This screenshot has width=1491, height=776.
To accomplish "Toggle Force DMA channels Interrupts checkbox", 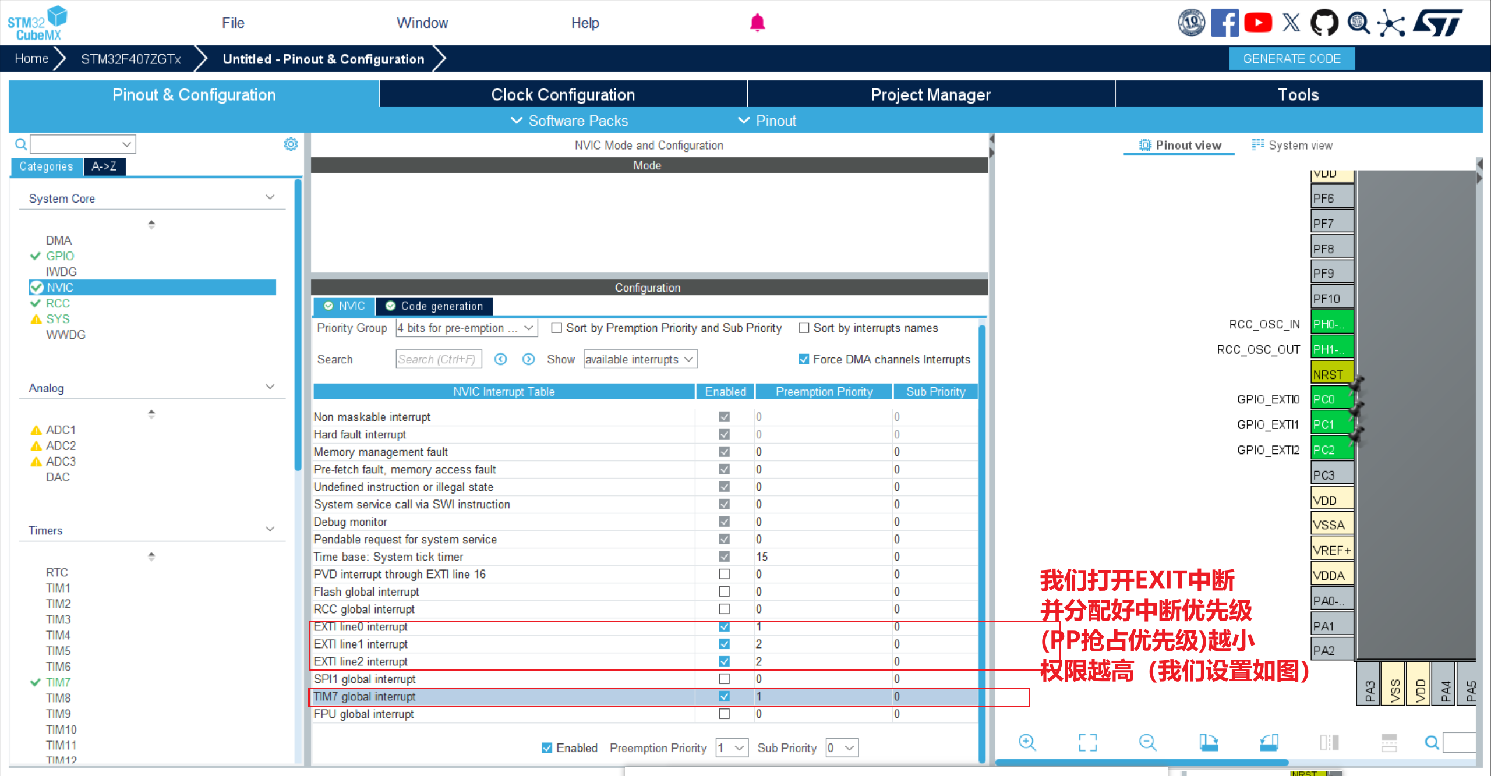I will point(804,359).
